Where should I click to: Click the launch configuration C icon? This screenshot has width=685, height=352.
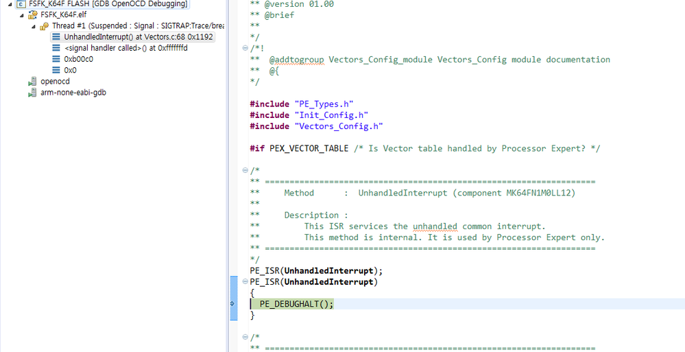(21, 4)
